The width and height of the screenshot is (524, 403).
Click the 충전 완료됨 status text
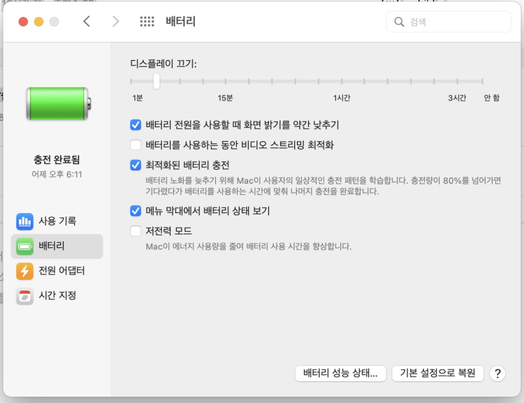[57, 160]
